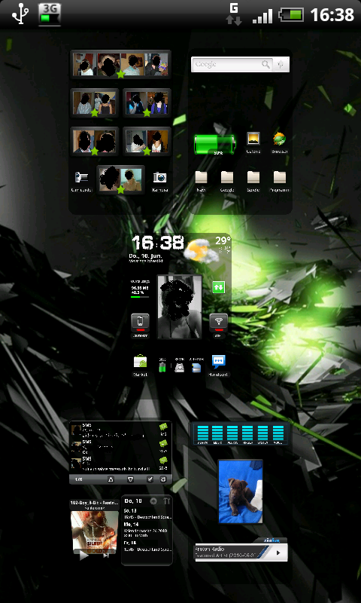The image size is (361, 603).
Task: Tap the voice search microphone icon
Action: [x=281, y=65]
